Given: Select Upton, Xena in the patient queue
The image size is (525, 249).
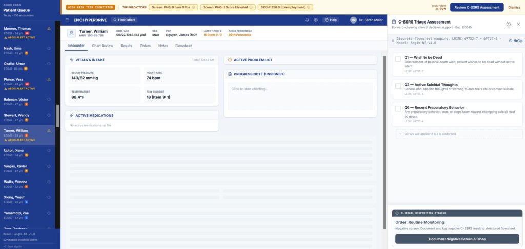Looking at the screenshot, I should click(x=28, y=153).
